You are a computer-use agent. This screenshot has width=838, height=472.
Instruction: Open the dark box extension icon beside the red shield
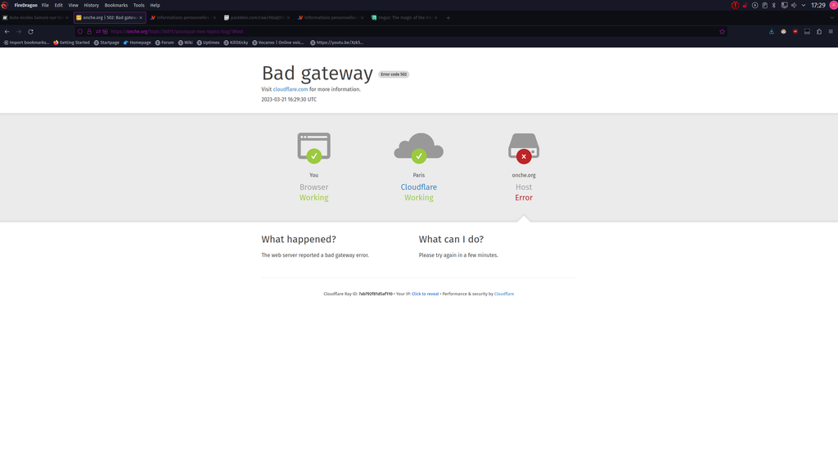click(x=807, y=32)
